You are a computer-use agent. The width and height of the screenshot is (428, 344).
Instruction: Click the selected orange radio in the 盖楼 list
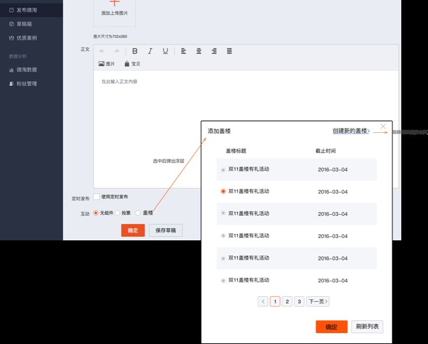pyautogui.click(x=223, y=191)
